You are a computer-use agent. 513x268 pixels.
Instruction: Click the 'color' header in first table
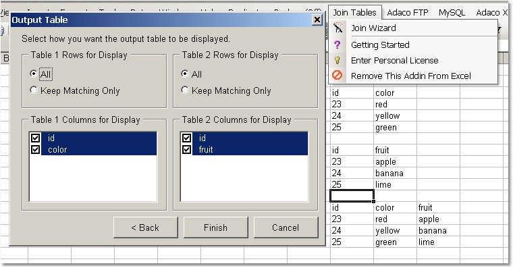click(x=396, y=93)
